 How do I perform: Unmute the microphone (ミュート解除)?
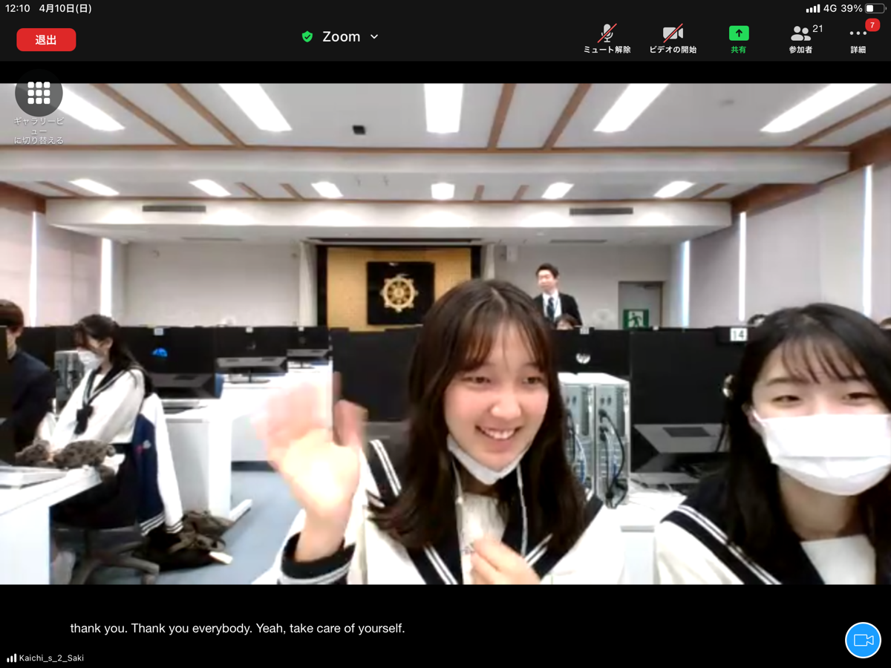[x=607, y=39]
